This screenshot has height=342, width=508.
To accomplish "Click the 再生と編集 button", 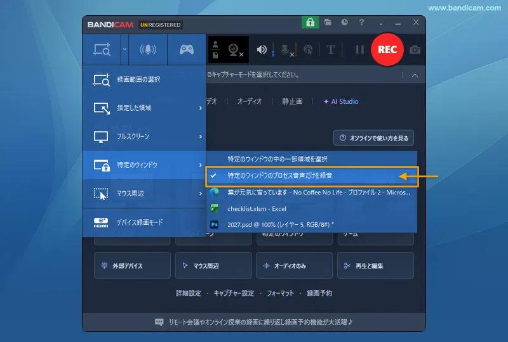I will (x=375, y=266).
